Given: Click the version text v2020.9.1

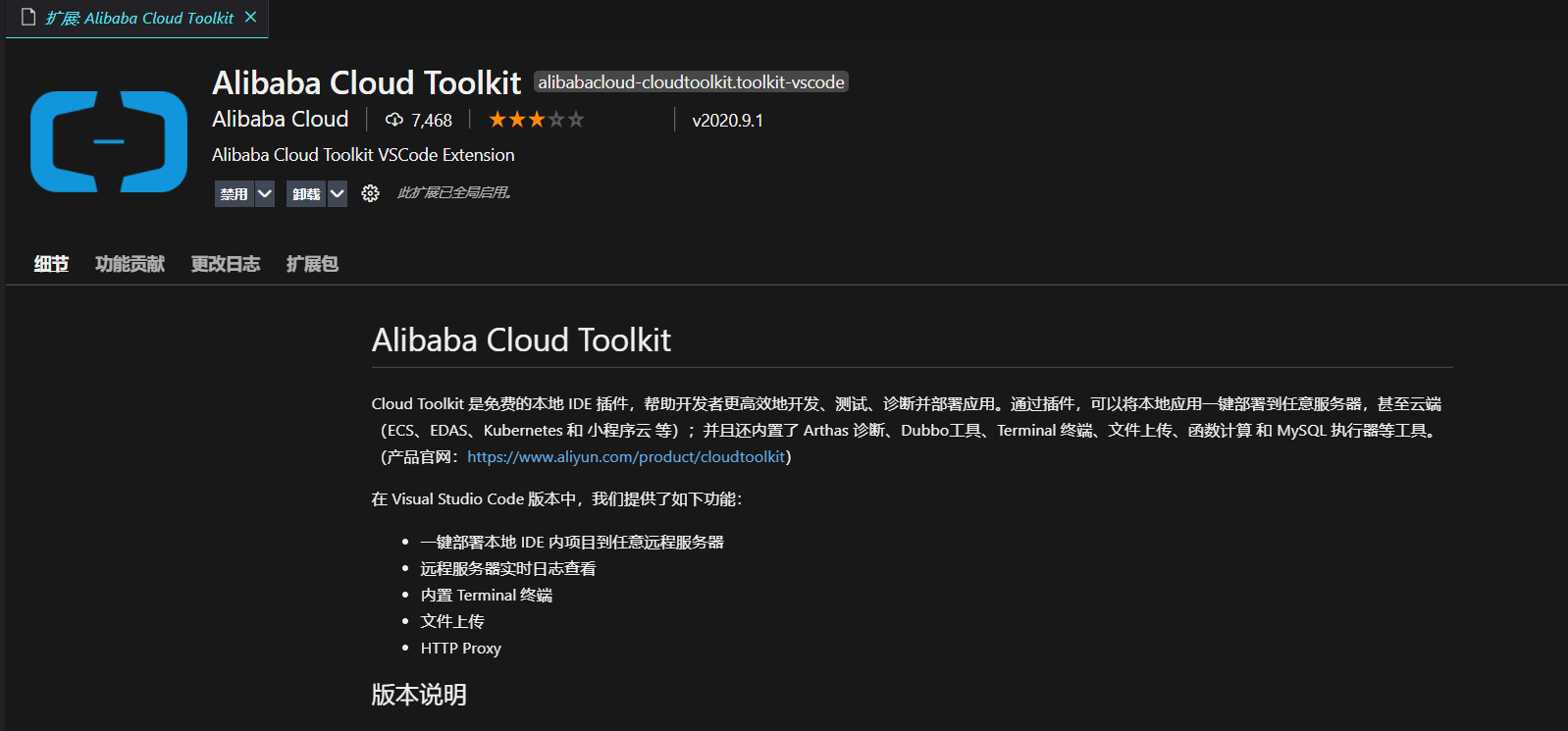Looking at the screenshot, I should (x=727, y=120).
